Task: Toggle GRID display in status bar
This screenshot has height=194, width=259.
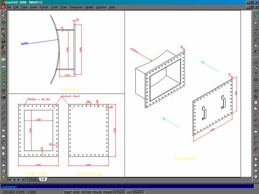Action: (x=76, y=192)
